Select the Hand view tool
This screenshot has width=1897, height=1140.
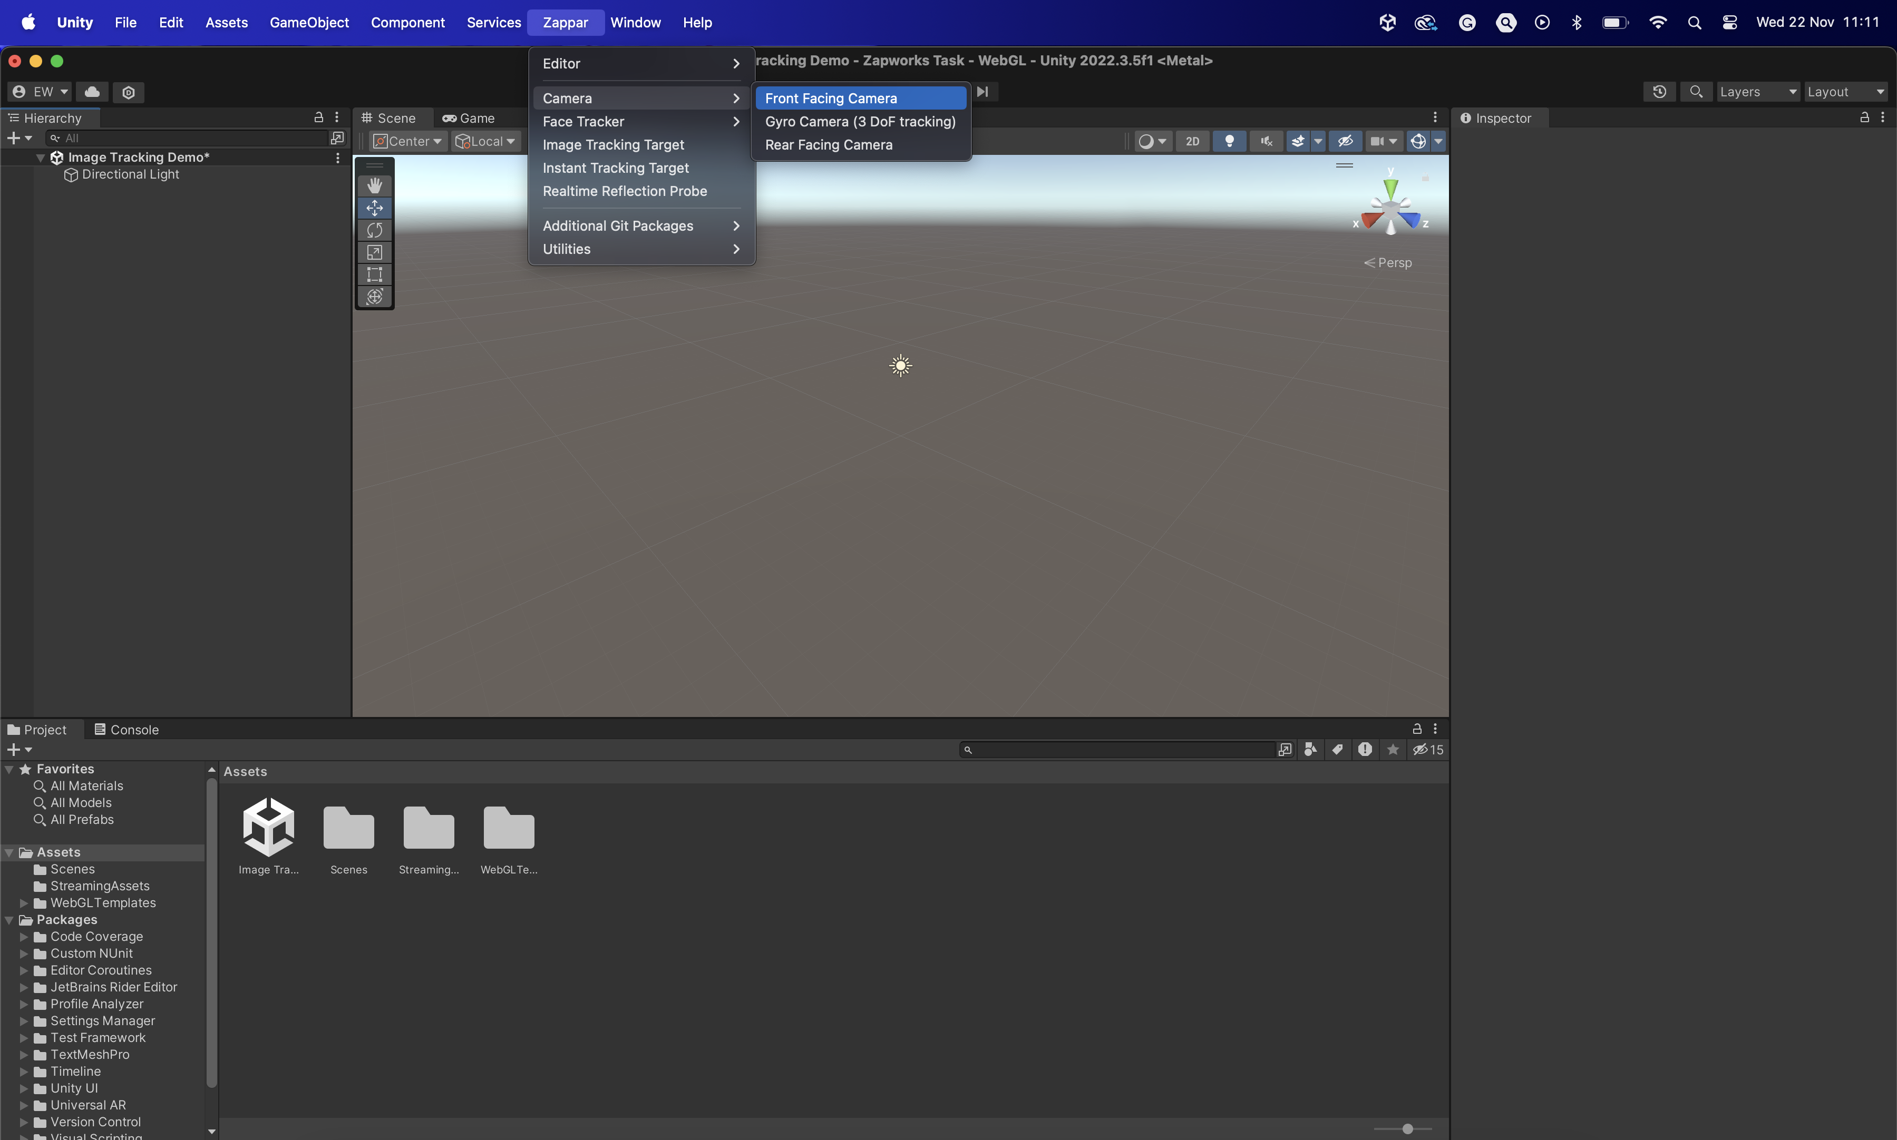click(374, 185)
